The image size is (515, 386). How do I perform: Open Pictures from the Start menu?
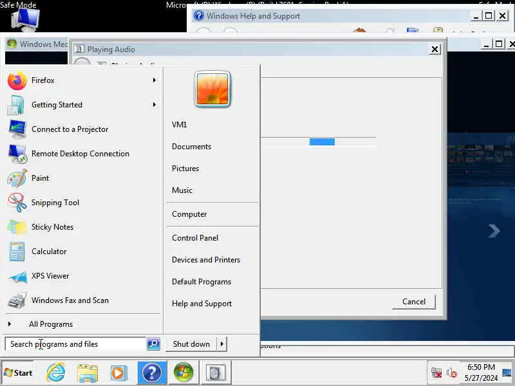coord(185,169)
